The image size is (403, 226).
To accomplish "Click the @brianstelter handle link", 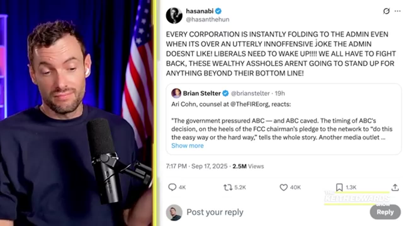I will pyautogui.click(x=250, y=93).
